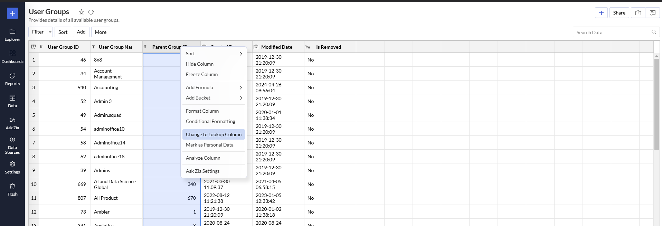The image size is (662, 226).
Task: Click the Share button
Action: click(619, 13)
